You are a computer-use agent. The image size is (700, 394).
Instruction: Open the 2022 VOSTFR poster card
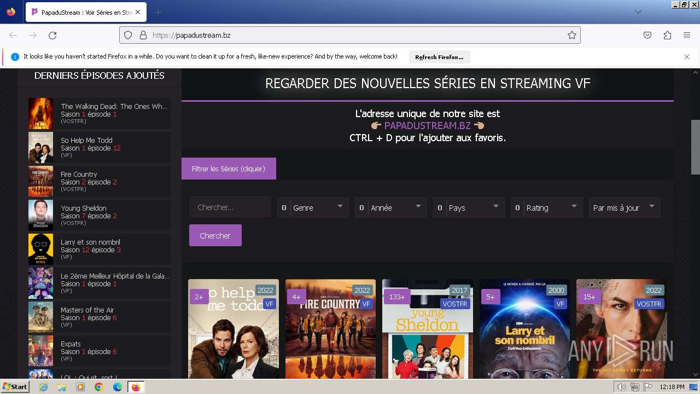click(622, 328)
